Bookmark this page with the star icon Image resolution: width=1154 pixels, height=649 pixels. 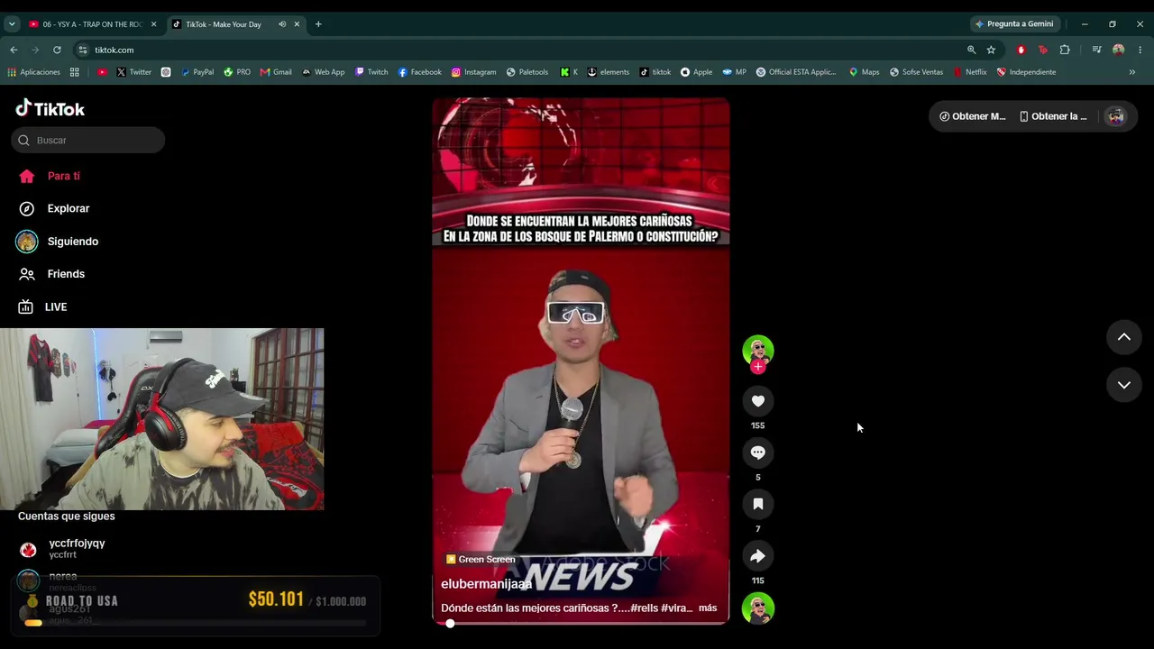click(991, 50)
